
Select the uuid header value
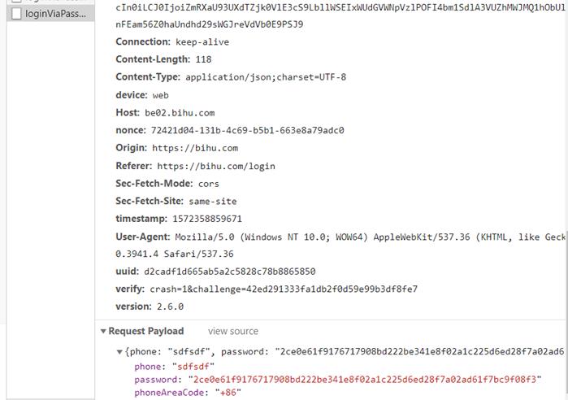click(x=230, y=272)
